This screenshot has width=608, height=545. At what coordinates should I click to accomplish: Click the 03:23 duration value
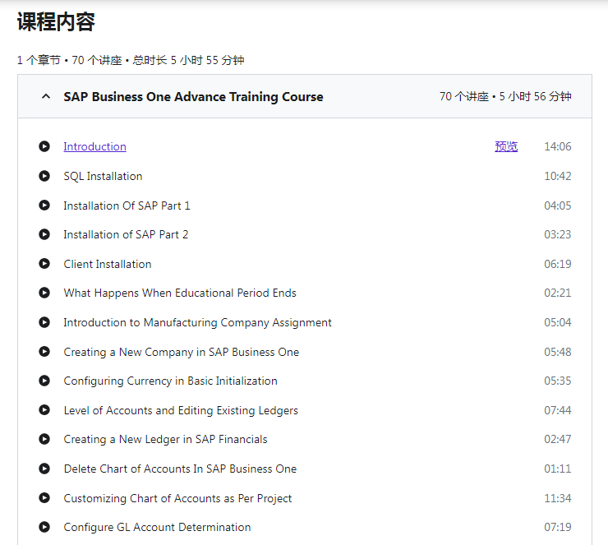pos(558,234)
